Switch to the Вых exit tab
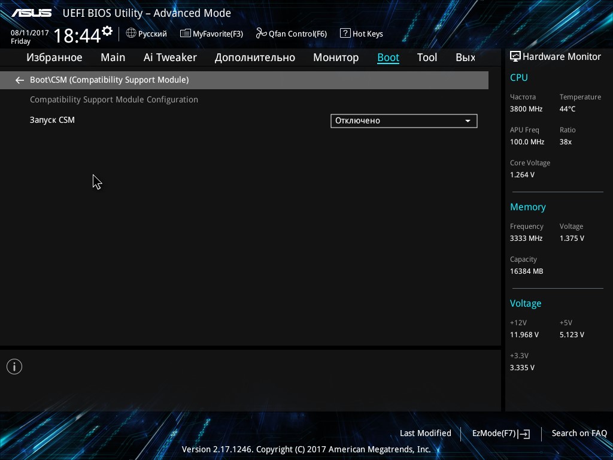 [466, 57]
